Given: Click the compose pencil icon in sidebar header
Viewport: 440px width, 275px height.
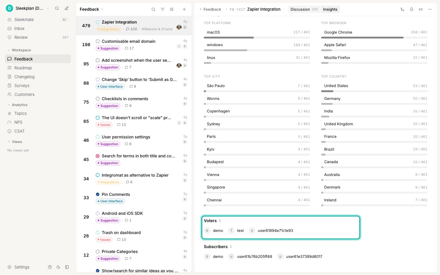Looking at the screenshot, I should pos(67,8).
